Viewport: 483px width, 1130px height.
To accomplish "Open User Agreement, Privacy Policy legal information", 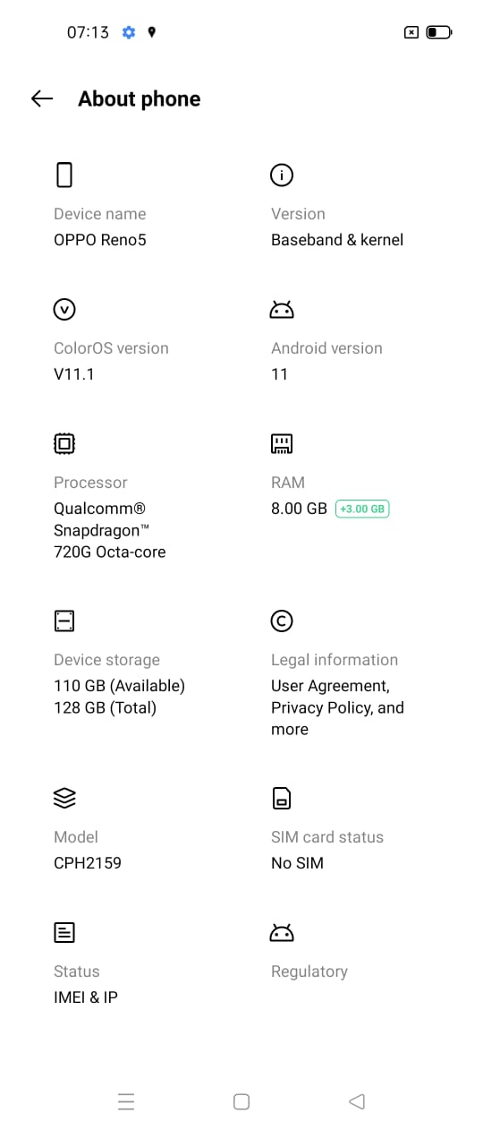I will coord(337,707).
